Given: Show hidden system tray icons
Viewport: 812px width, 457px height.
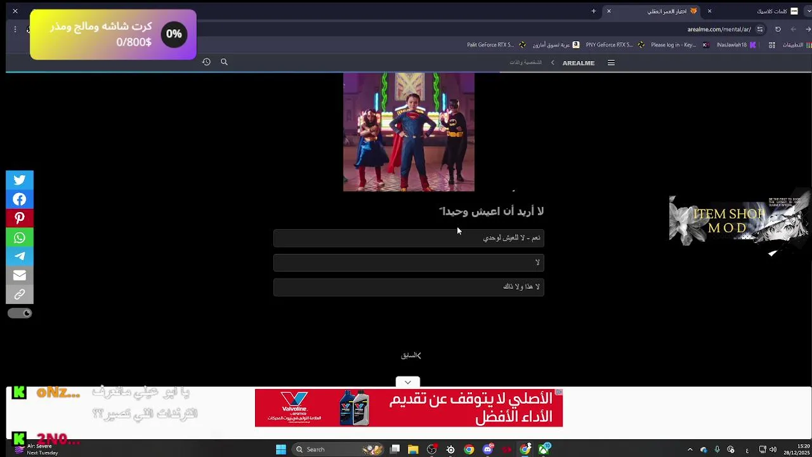Looking at the screenshot, I should click(x=690, y=449).
